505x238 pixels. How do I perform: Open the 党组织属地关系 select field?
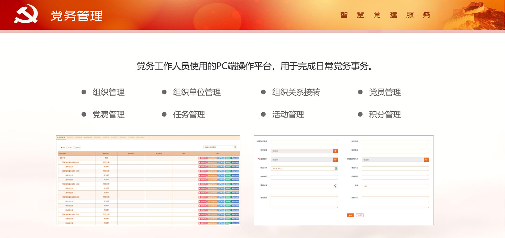393,160
